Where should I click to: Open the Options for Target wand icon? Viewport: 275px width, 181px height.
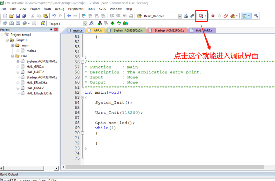click(x=92, y=23)
